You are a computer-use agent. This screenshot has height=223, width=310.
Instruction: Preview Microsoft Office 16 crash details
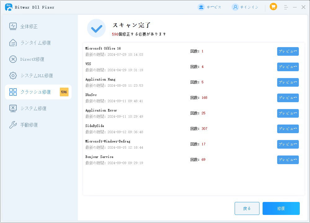coord(288,51)
